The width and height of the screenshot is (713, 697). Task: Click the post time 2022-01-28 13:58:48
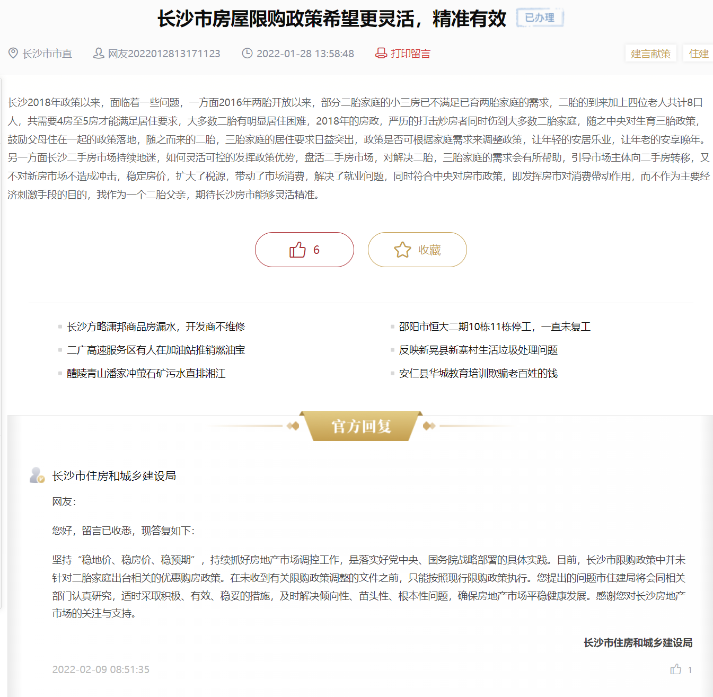[x=305, y=54]
